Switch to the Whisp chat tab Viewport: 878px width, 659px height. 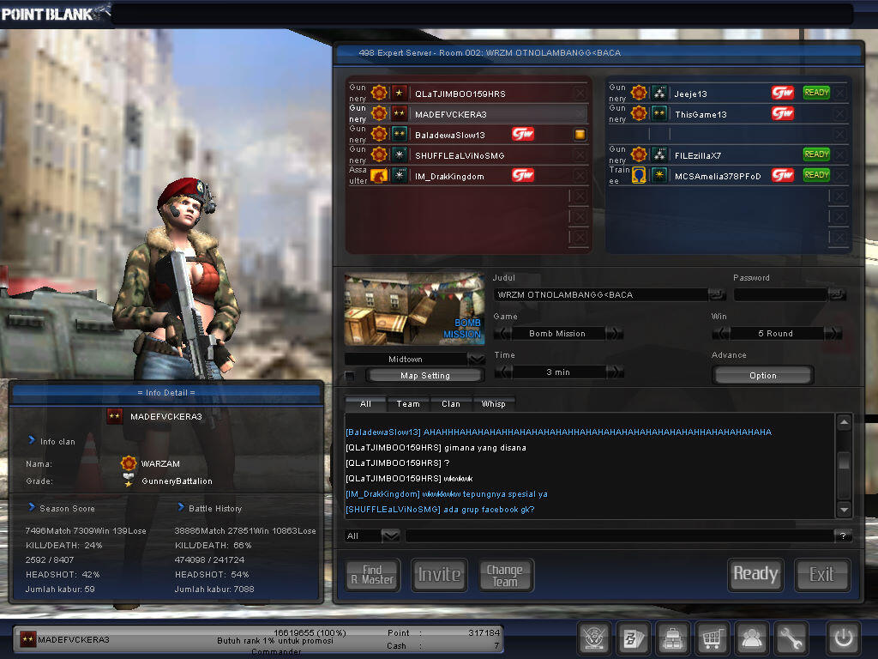tap(493, 404)
